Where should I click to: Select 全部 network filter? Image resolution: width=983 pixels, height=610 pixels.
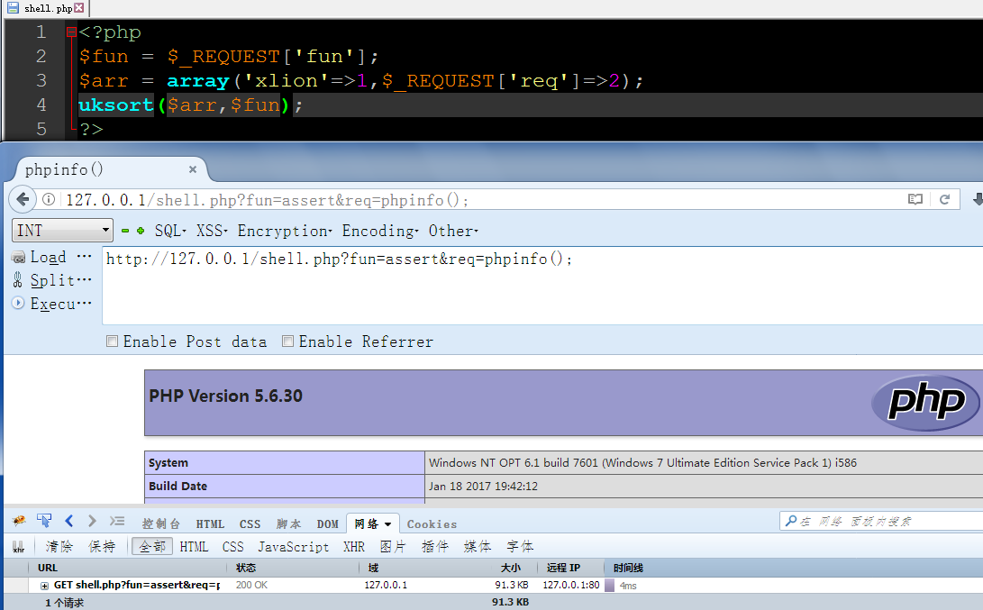point(151,547)
